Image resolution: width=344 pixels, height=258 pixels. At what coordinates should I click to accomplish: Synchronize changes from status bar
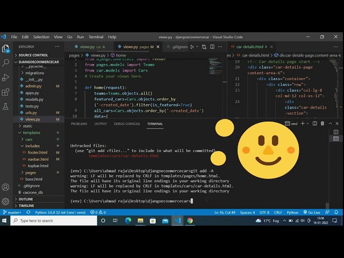(x=28, y=212)
